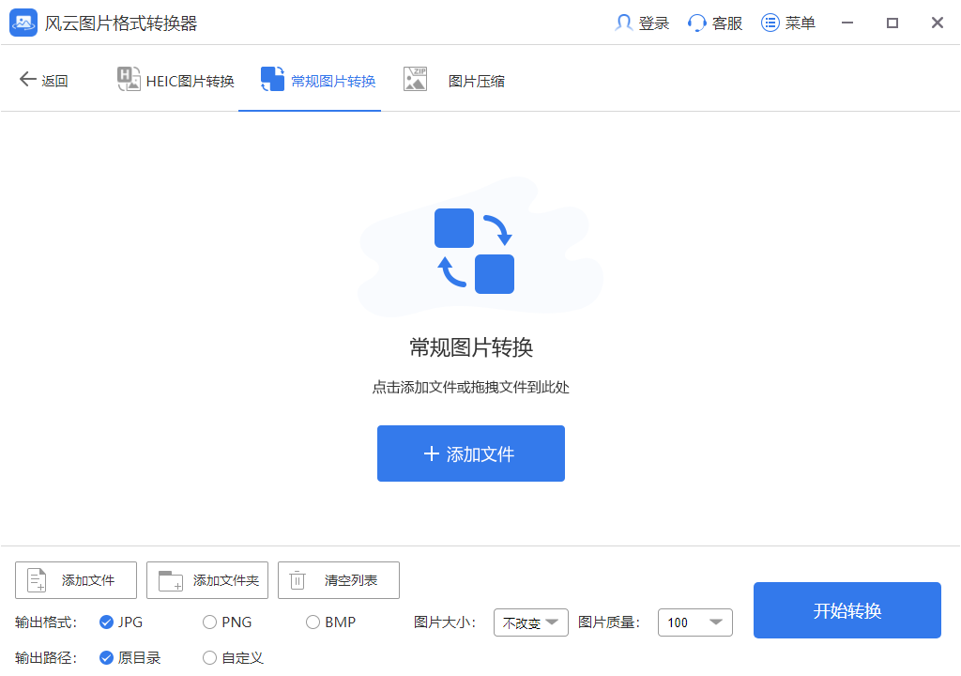Click the HEIC图片转换 tab icon
The height and width of the screenshot is (676, 961).
coord(129,80)
